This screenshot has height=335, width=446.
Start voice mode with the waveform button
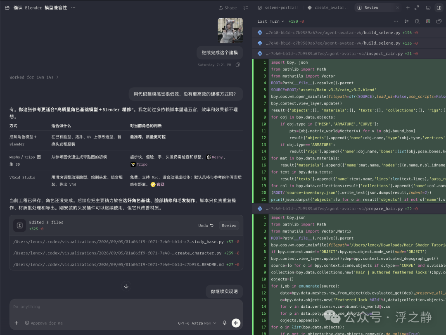click(236, 323)
